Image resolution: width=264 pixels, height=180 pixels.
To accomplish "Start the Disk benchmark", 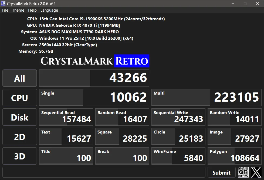I will click(20, 117).
